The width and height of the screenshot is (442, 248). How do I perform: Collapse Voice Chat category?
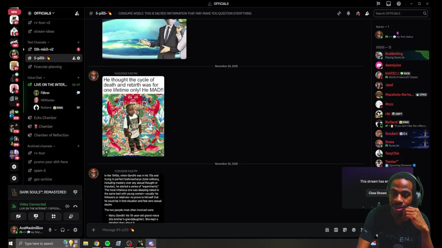click(36, 78)
